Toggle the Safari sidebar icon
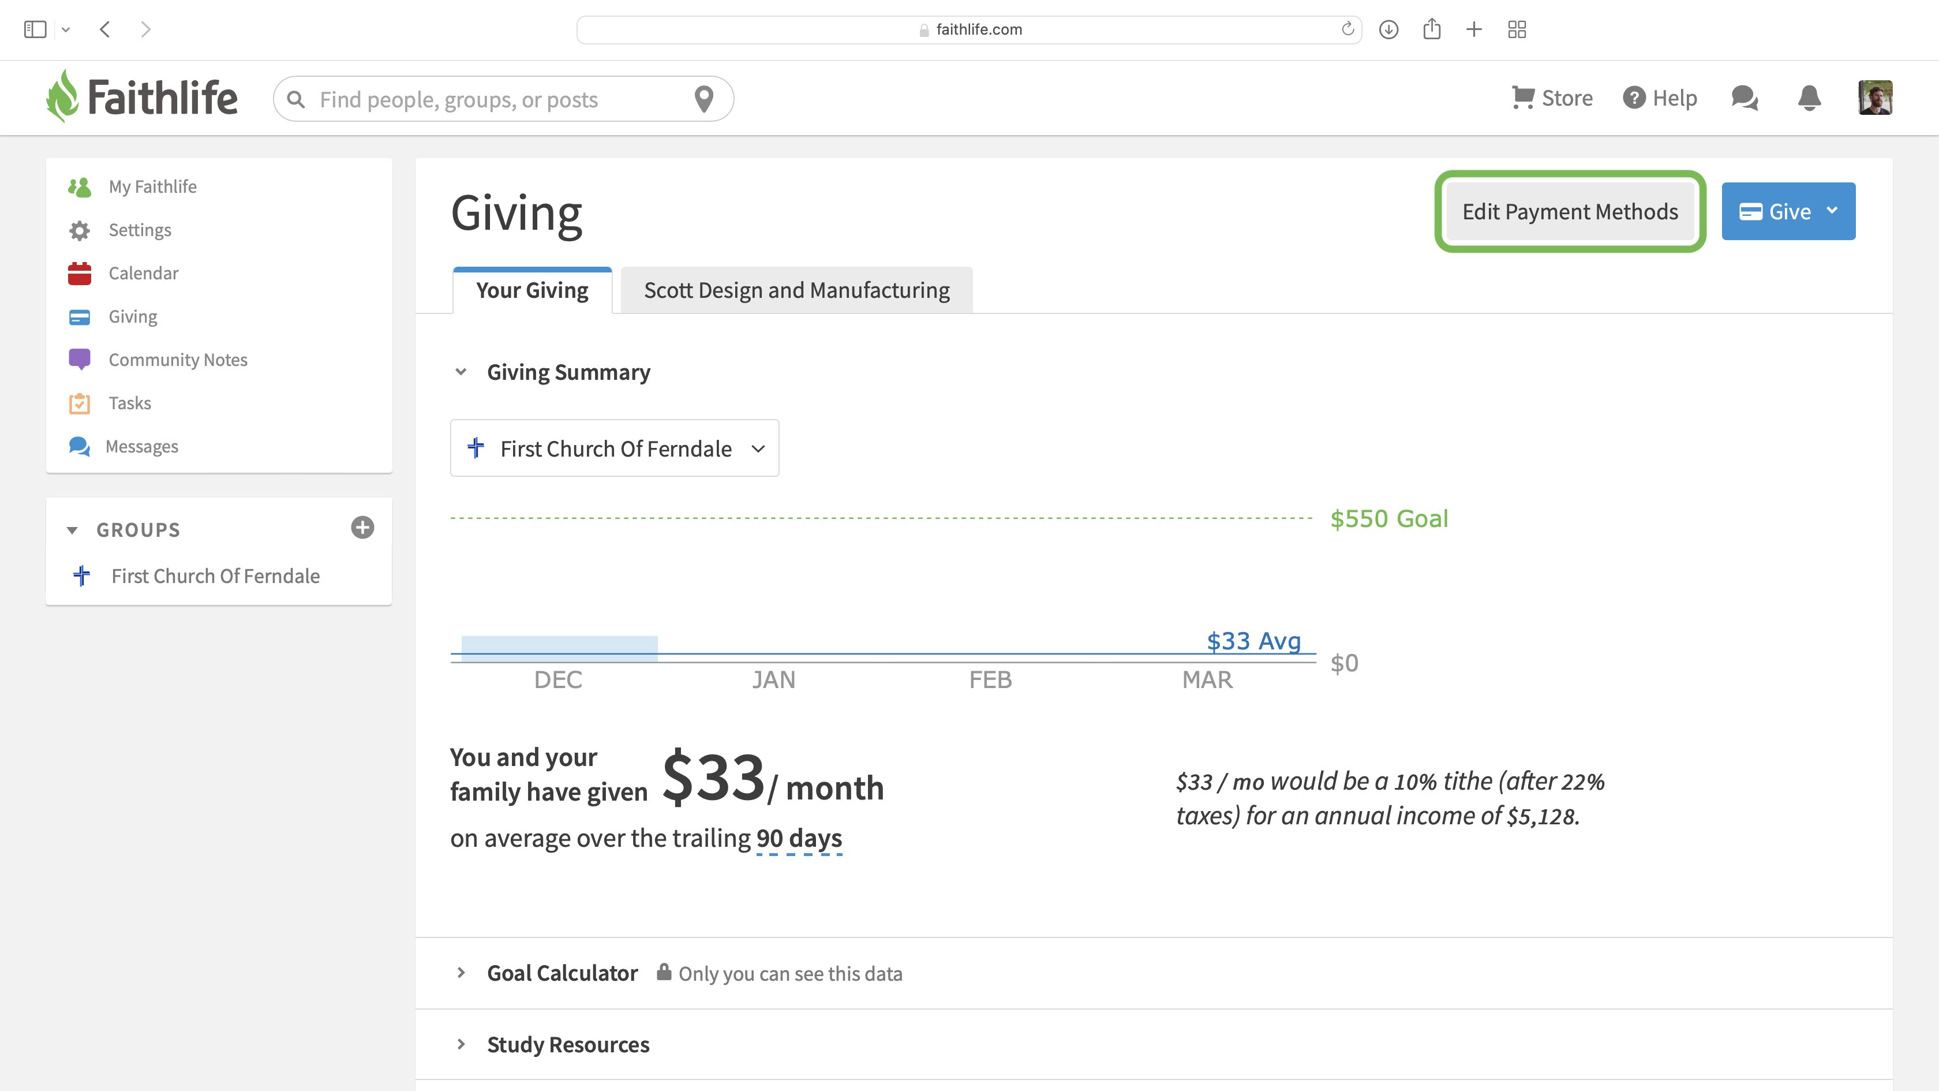This screenshot has width=1939, height=1091. [x=35, y=29]
